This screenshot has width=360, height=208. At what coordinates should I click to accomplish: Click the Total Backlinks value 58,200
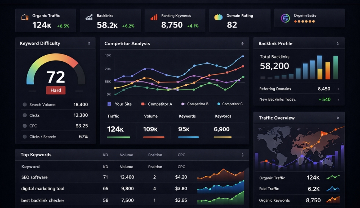click(x=274, y=66)
